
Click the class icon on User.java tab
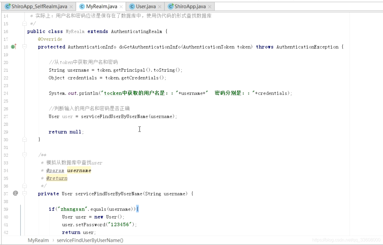(132, 6)
